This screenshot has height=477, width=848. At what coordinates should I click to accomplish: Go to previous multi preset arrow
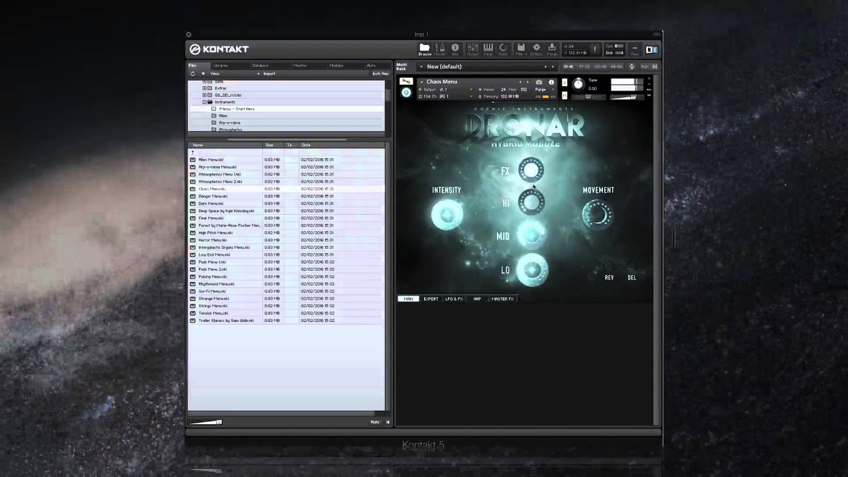[x=545, y=67]
